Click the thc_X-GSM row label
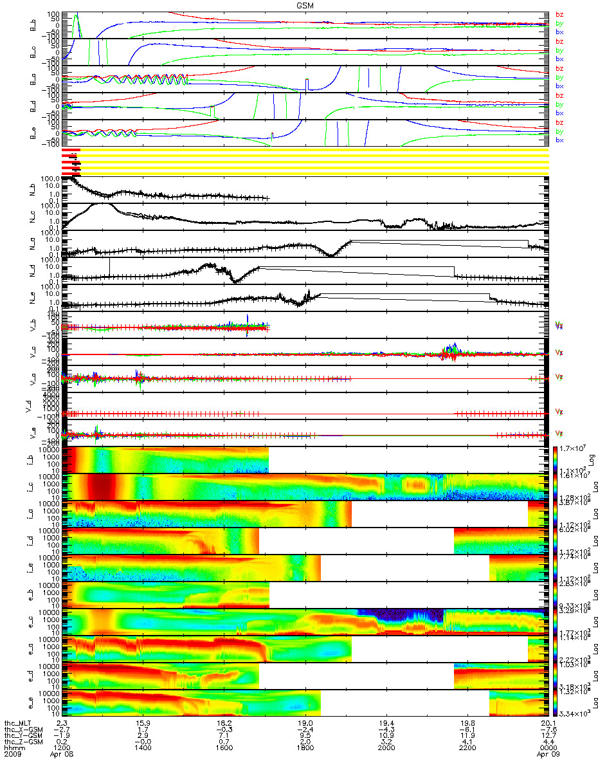The height and width of the screenshot is (772, 598). coord(24,730)
